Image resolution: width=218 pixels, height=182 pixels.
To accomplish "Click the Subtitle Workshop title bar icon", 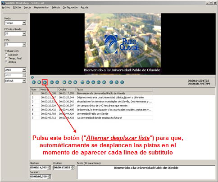I will [3, 3].
